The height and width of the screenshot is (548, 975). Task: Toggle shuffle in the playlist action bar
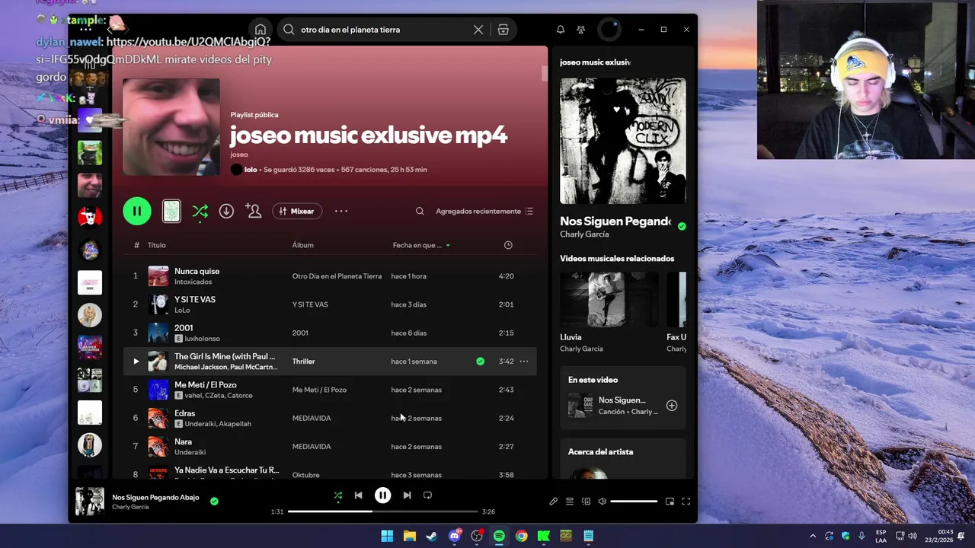[x=200, y=211]
